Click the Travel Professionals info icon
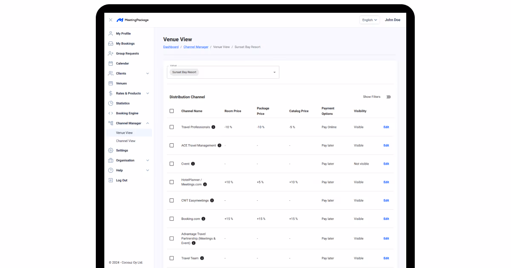 (213, 127)
